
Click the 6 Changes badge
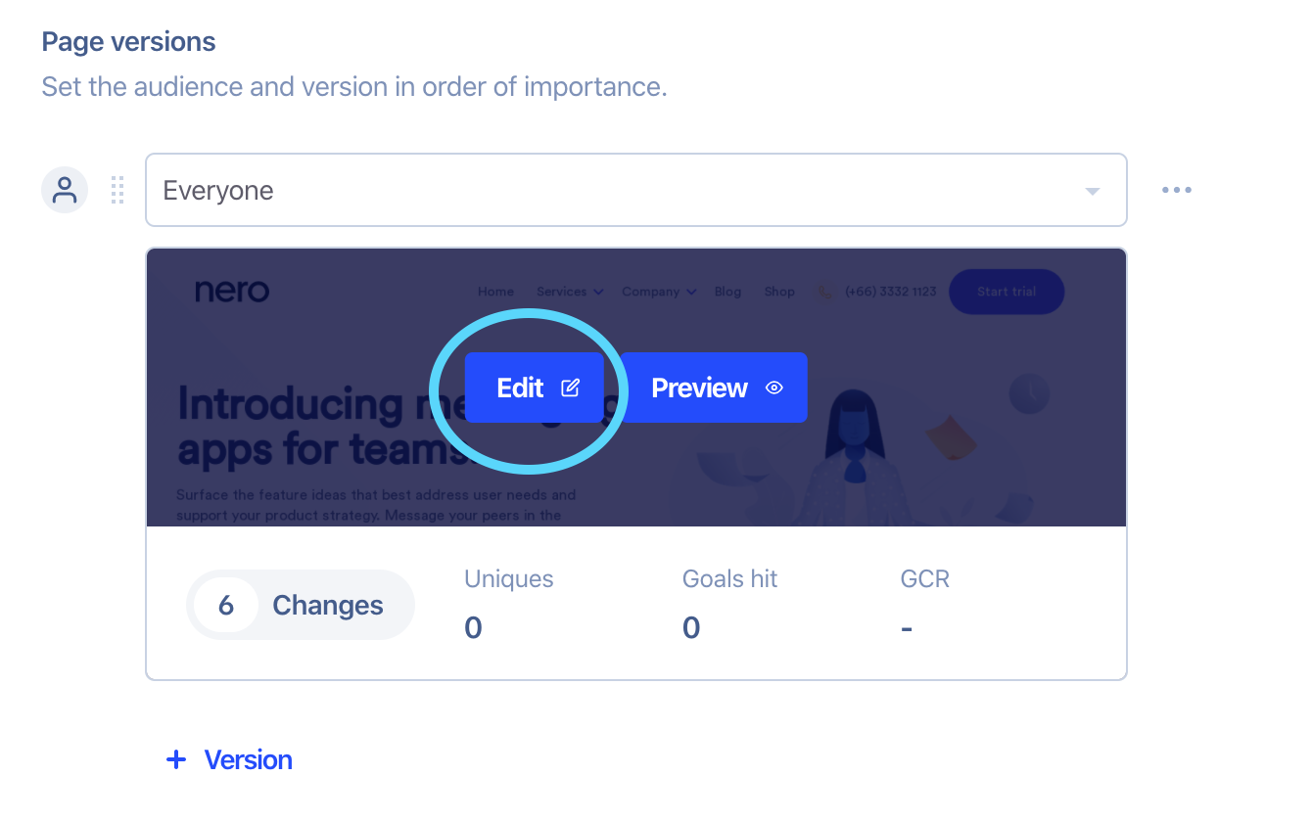(301, 605)
